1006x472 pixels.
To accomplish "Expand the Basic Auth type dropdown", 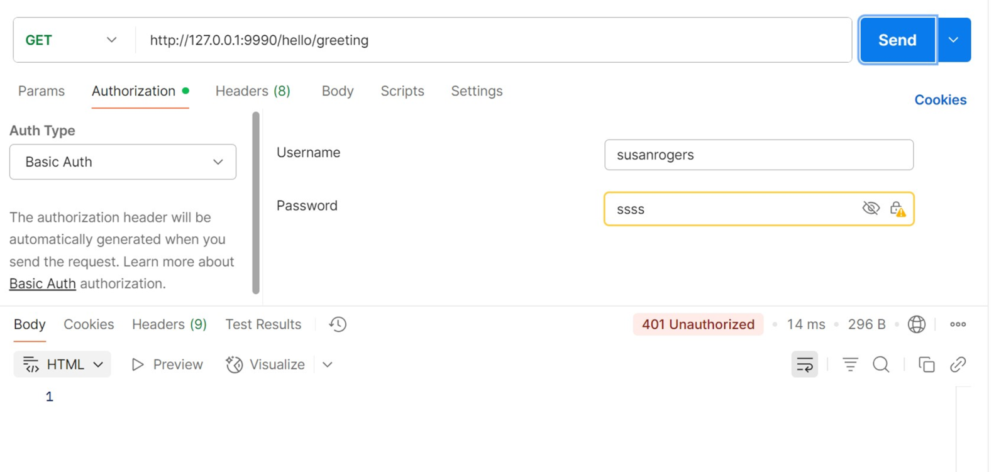I will click(123, 162).
